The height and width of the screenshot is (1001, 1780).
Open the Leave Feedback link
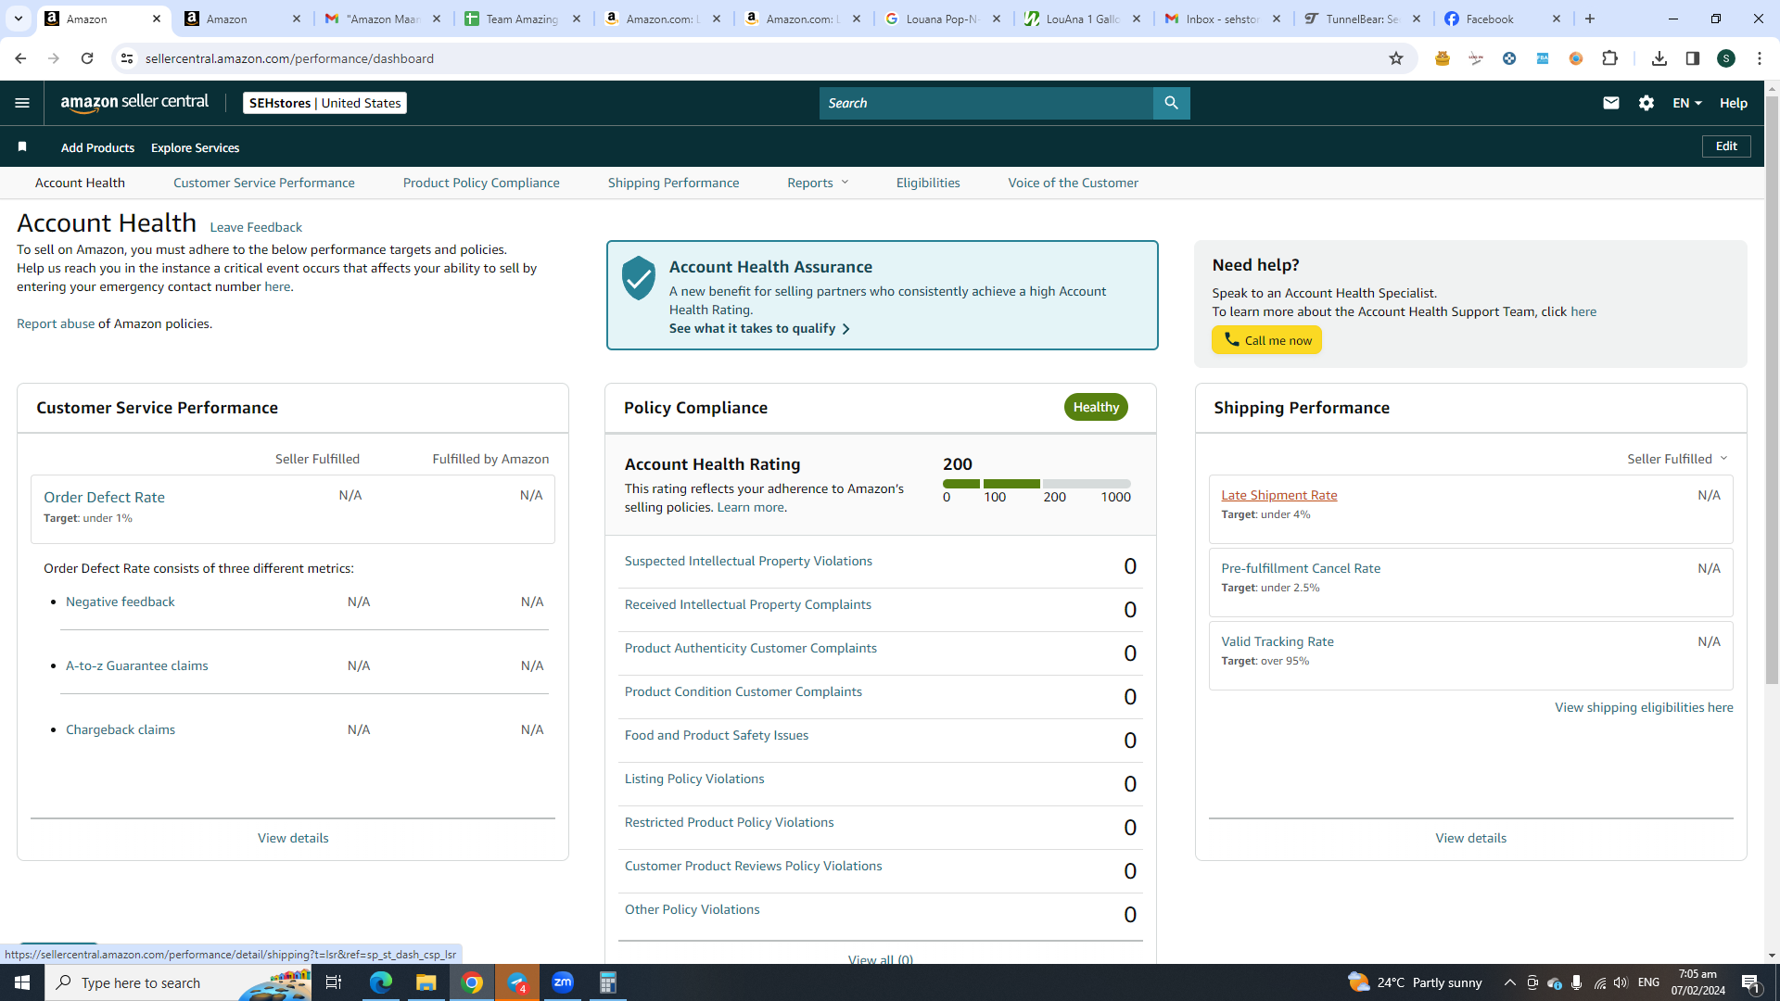click(x=256, y=227)
